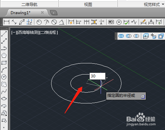Screen dimensions: 165x130
Task: Select the Ellipse tool
Action: pos(4,98)
